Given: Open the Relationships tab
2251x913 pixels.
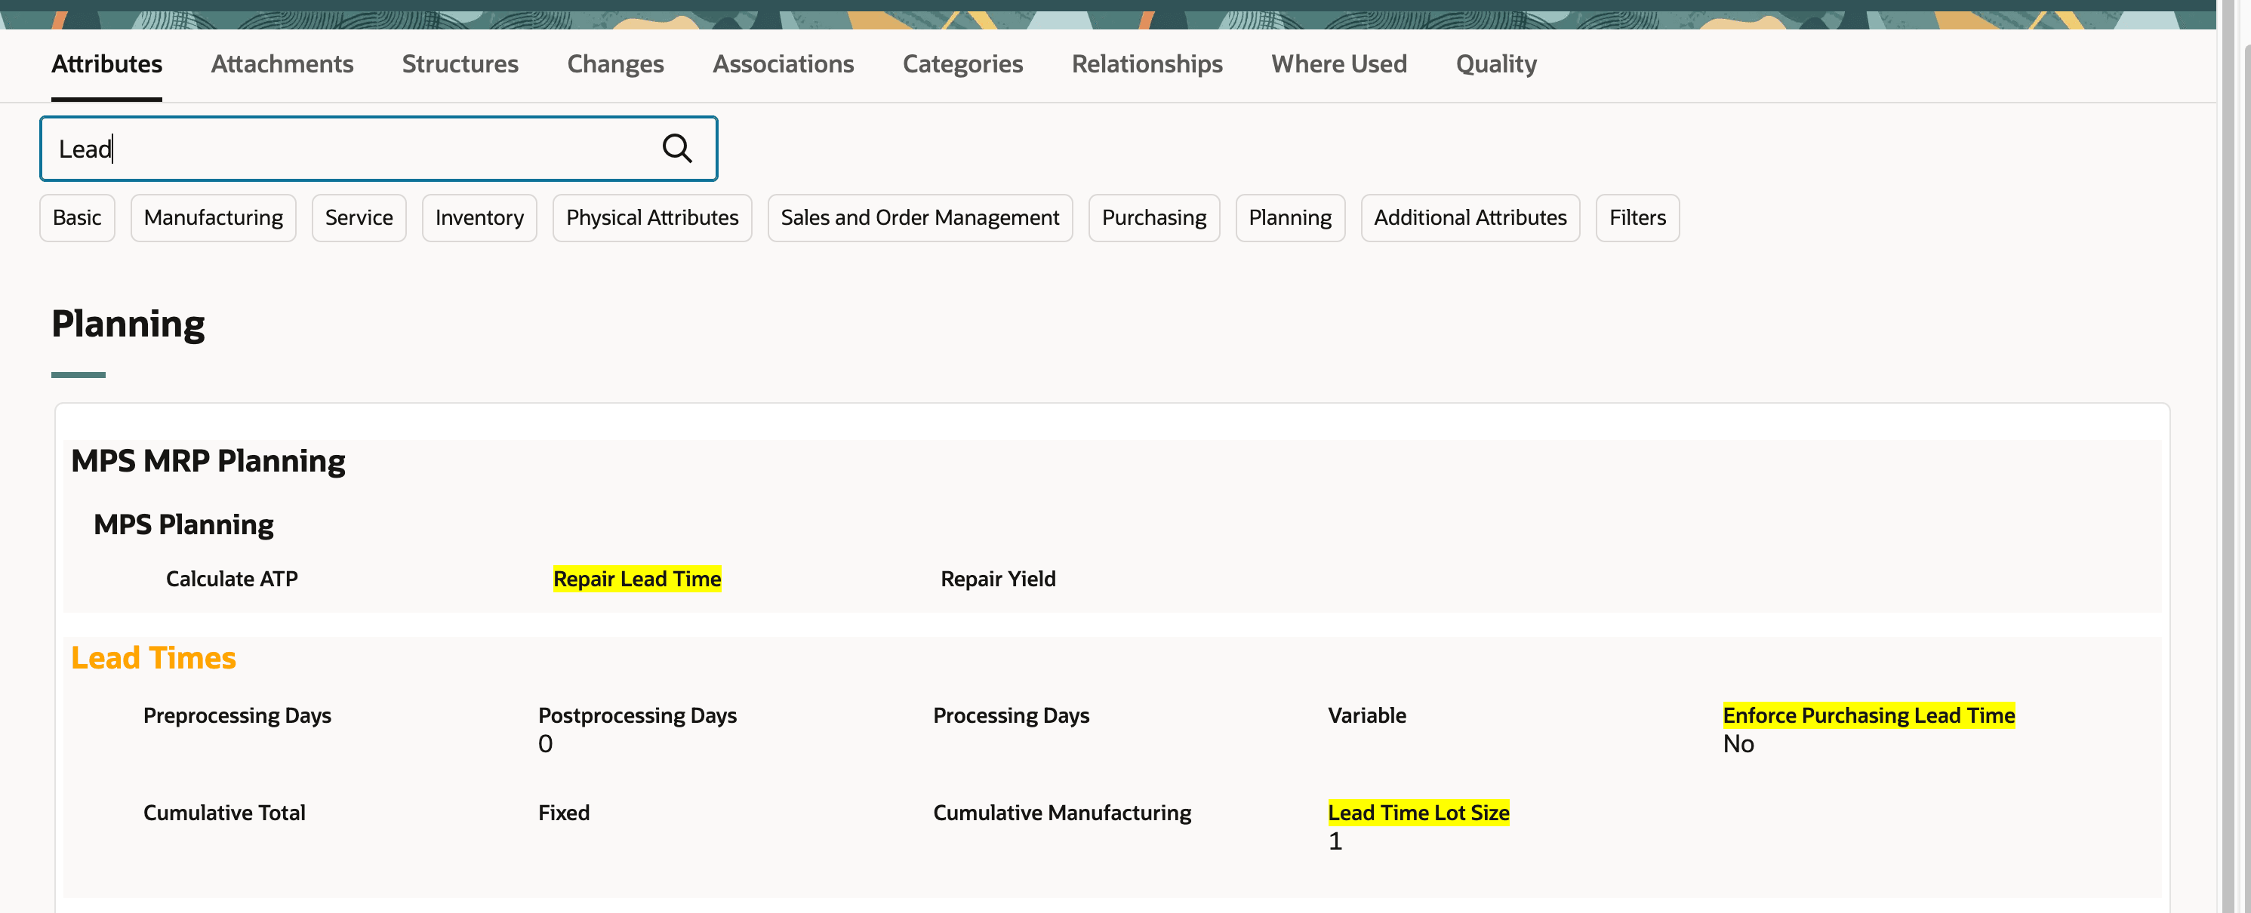Looking at the screenshot, I should 1147,64.
